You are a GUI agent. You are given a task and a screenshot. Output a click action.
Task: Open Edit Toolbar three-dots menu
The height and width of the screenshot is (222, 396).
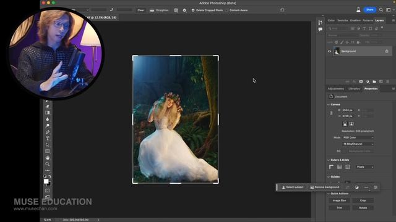(x=48, y=170)
